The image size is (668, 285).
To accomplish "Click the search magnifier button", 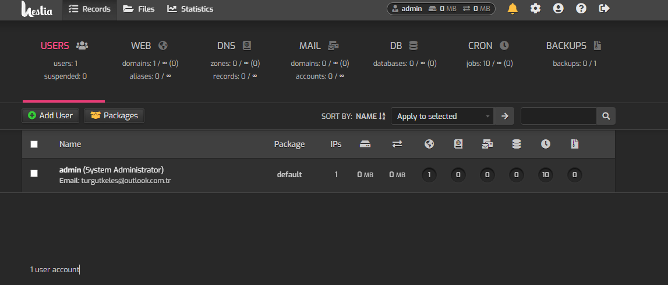I will click(606, 116).
